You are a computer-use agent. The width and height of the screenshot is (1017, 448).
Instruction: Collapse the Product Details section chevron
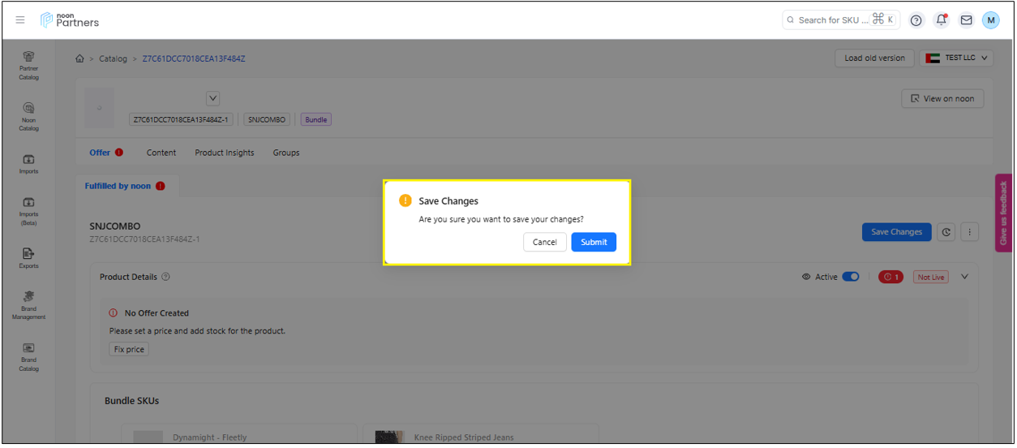964,277
